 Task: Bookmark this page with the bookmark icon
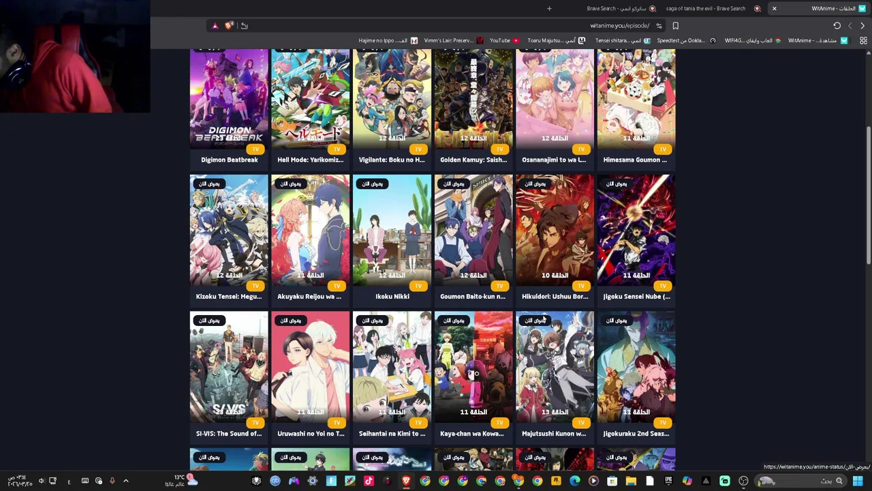[675, 26]
